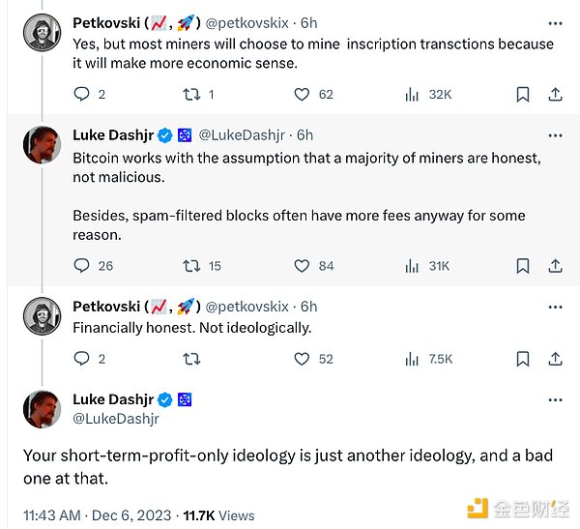Reply to the 'Financially honest' tweet
This screenshot has width=580, height=529.
(82, 358)
